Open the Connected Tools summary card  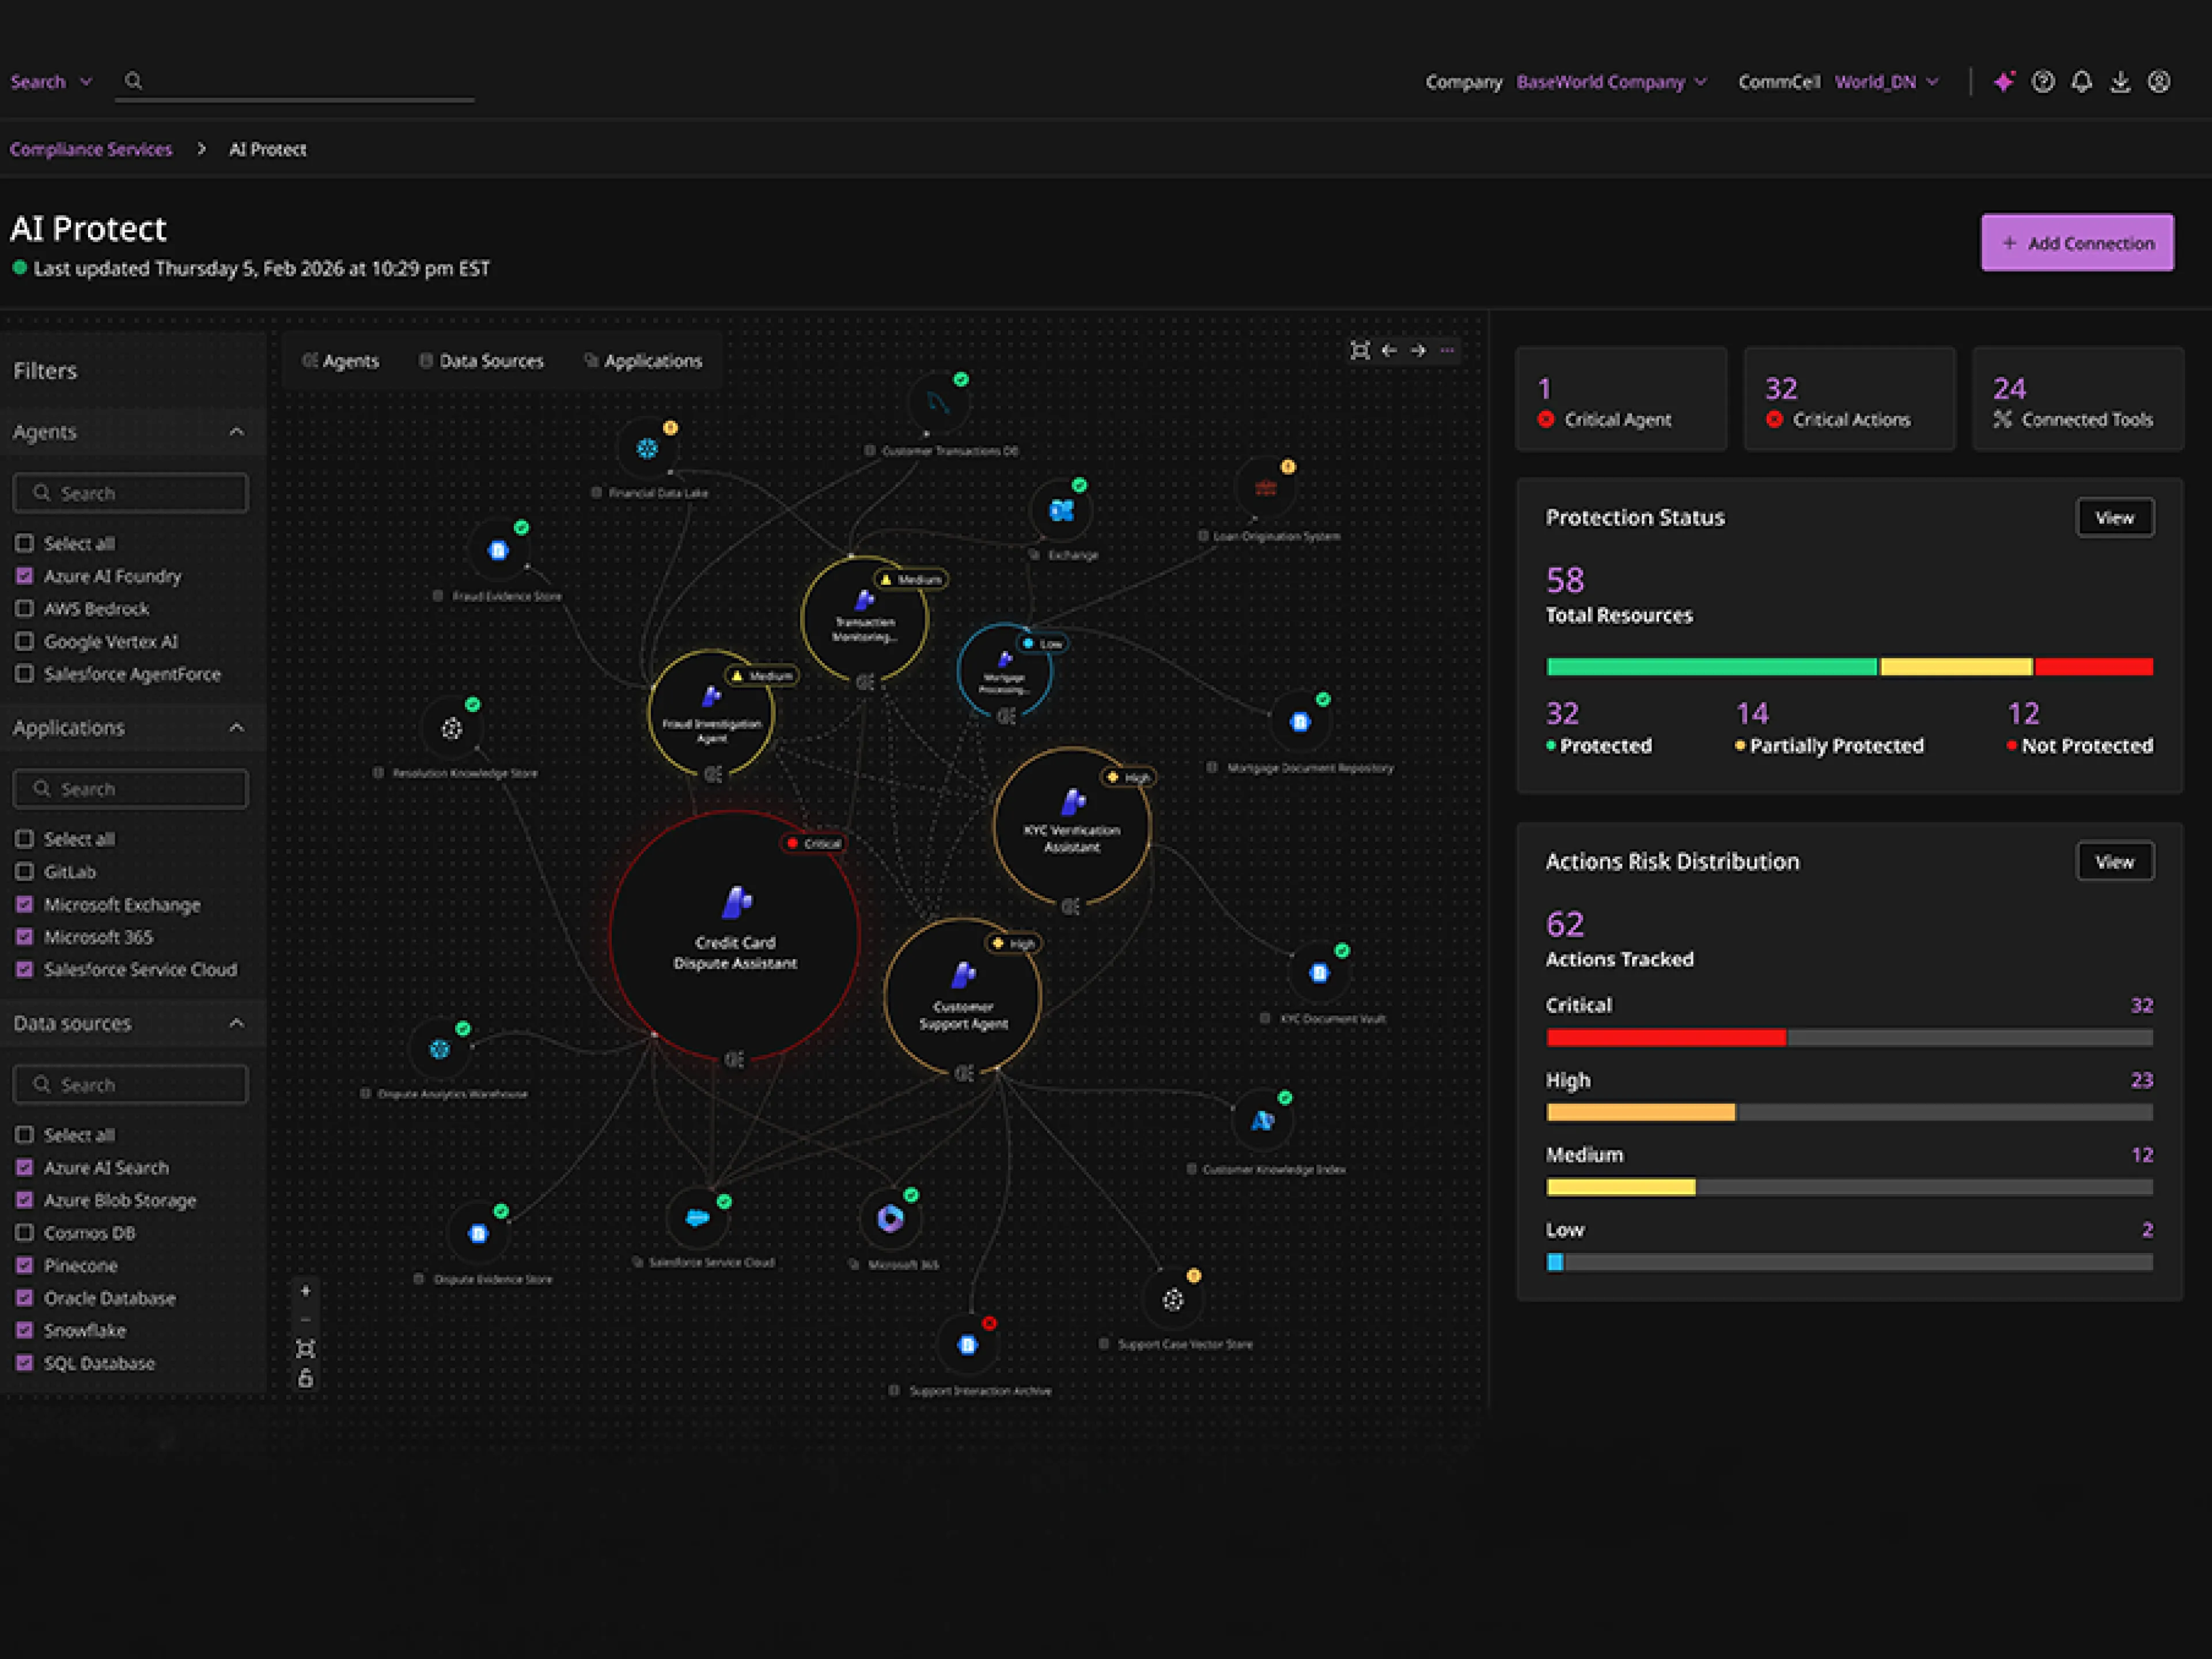(2078, 399)
